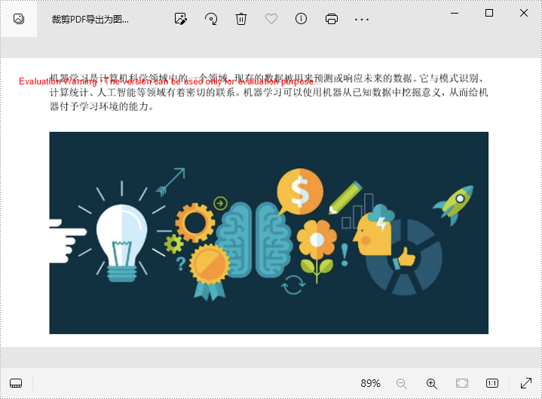Show actual size with 1:1 icon
The height and width of the screenshot is (399, 542).
pyautogui.click(x=492, y=383)
